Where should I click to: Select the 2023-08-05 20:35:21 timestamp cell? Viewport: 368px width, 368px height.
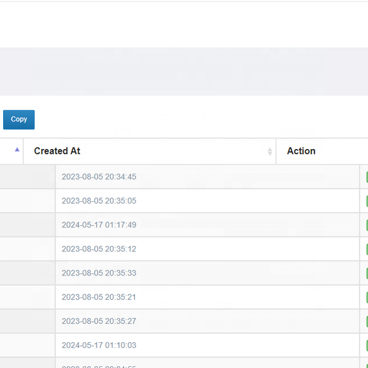pos(99,297)
